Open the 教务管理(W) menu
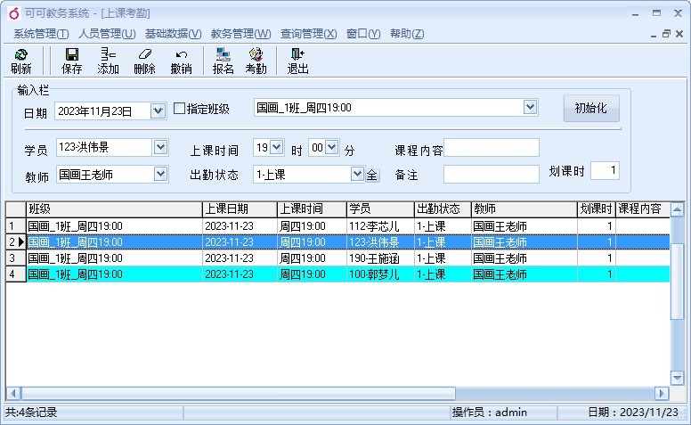Screen dimensions: 691x425 pos(240,34)
